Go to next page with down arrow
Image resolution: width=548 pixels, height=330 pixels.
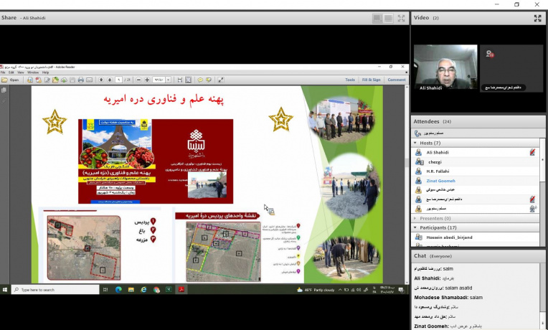(x=110, y=80)
